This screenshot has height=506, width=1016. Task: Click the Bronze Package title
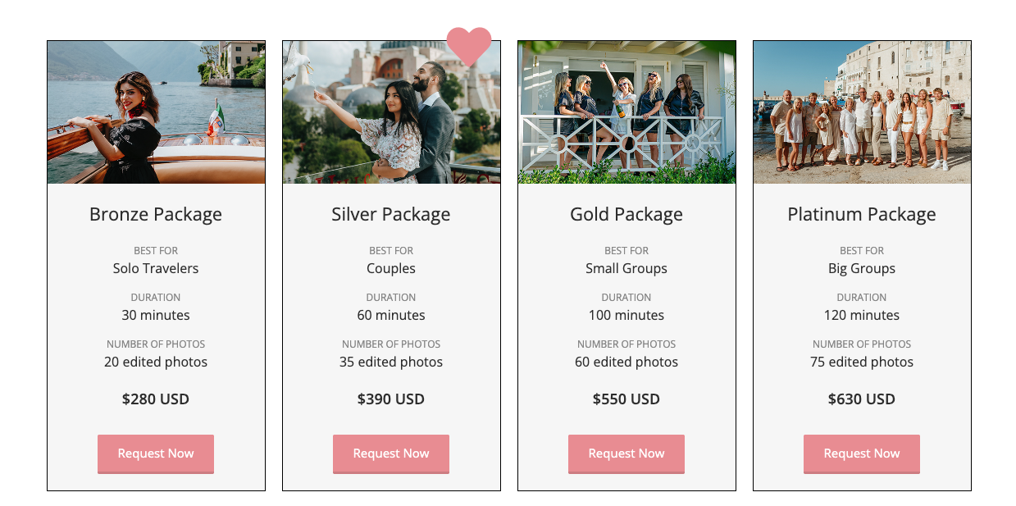click(x=156, y=215)
